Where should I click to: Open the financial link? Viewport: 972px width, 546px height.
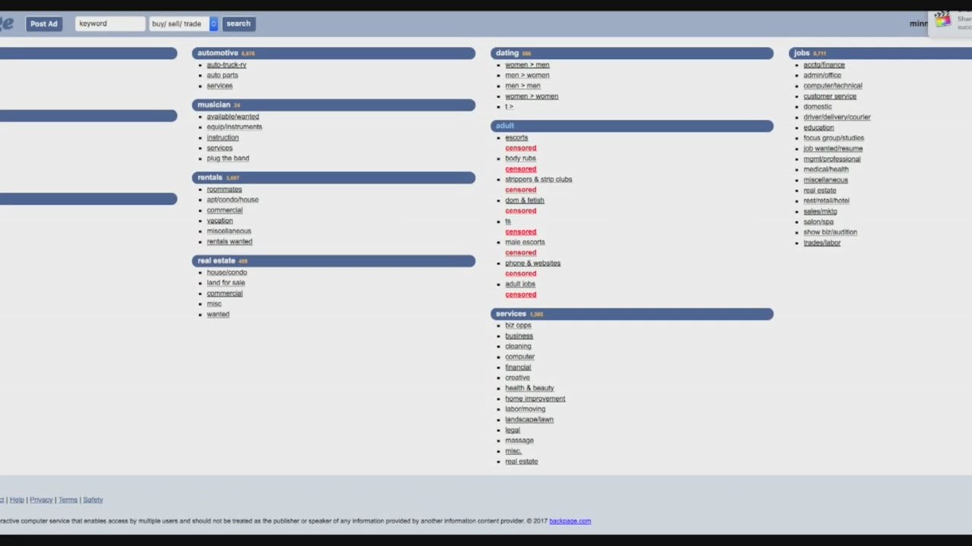click(x=518, y=367)
